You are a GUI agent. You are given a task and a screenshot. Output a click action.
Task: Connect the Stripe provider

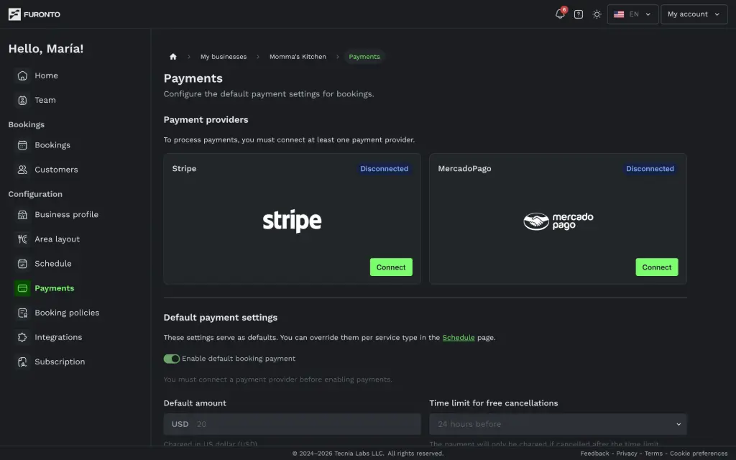click(x=391, y=267)
